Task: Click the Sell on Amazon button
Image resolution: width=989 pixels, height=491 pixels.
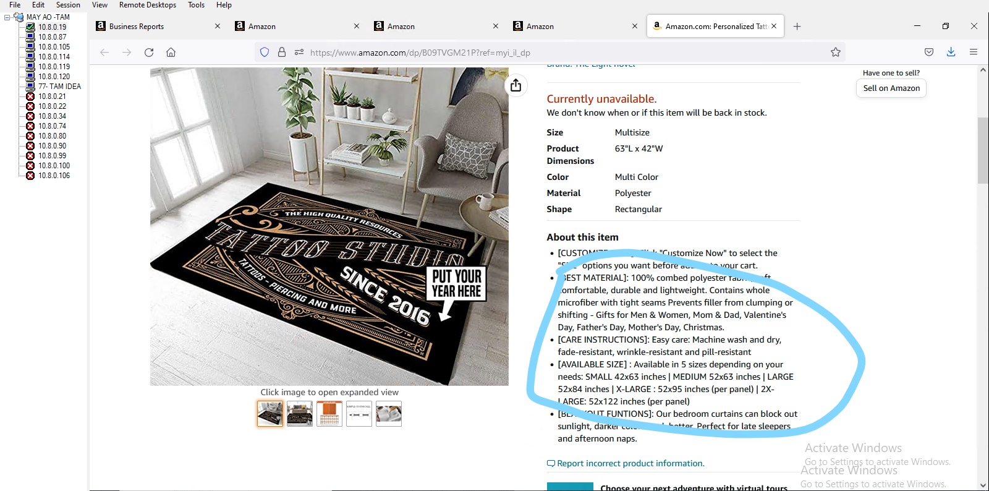Action: point(891,88)
